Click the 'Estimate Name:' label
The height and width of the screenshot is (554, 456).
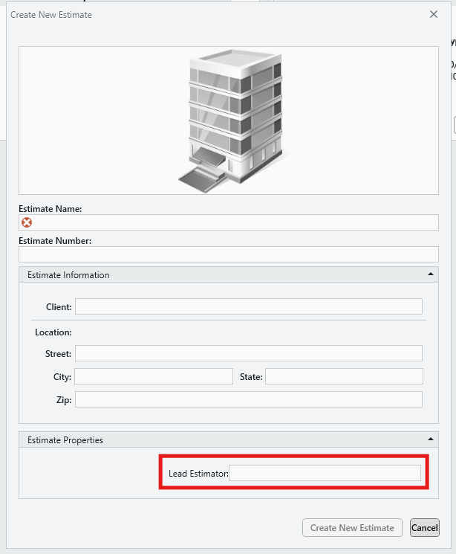coord(51,209)
